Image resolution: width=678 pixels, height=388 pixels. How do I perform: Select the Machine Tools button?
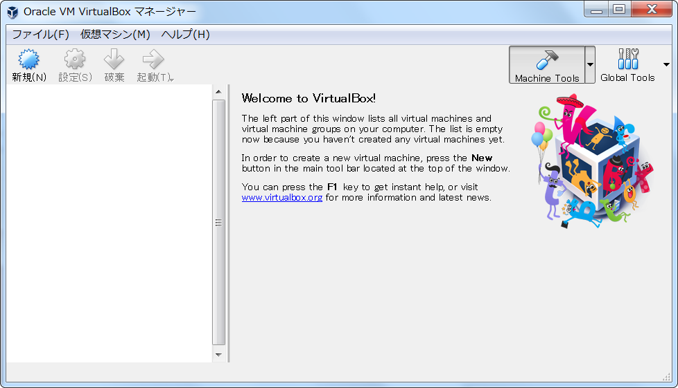[547, 65]
